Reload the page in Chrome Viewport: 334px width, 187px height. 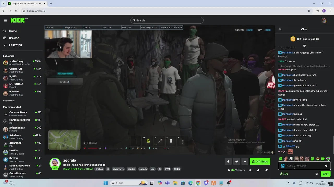[x=16, y=11]
